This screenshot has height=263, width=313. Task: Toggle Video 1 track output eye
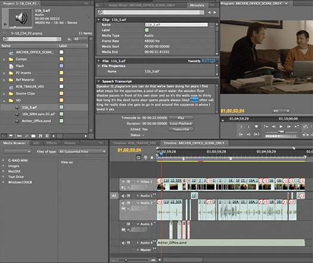coord(123,182)
